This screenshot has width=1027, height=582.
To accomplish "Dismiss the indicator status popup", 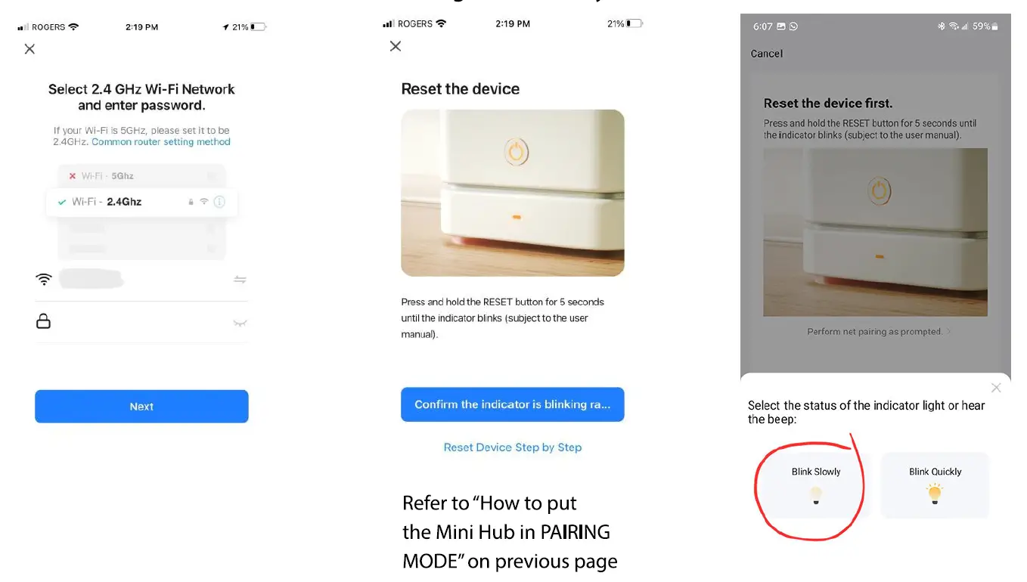I will pyautogui.click(x=996, y=388).
